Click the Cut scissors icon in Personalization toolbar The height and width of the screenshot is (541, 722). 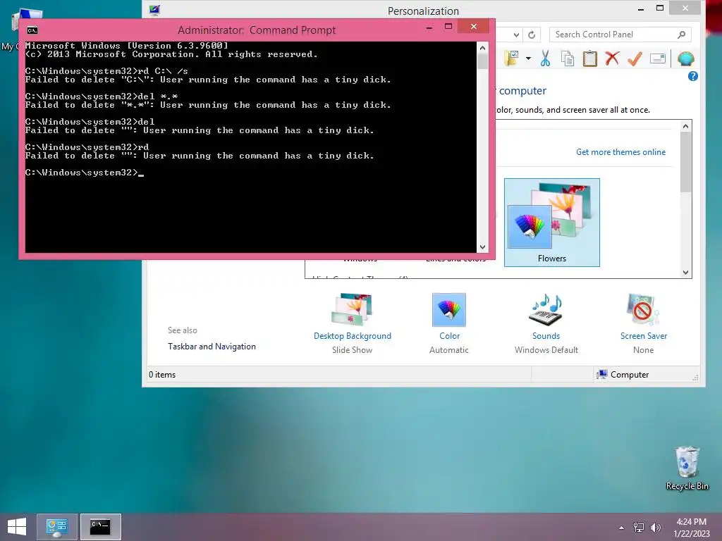click(x=545, y=59)
